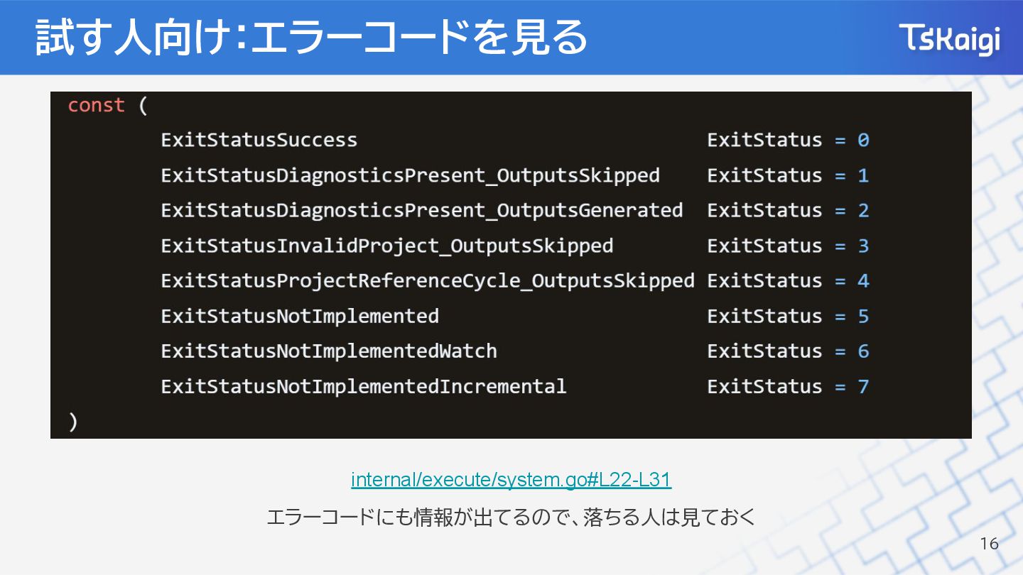The height and width of the screenshot is (575, 1023).
Task: Click the exit status value 7
Action: click(x=863, y=387)
